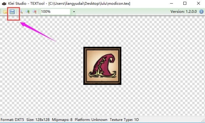Zoom in with the green plus magnifier
This screenshot has width=205, height=123.
tap(28, 12)
